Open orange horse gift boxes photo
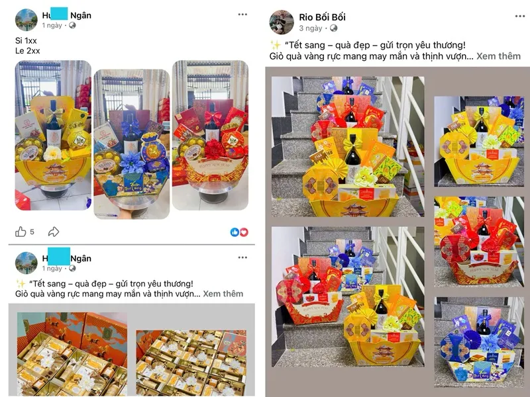530x397 pixels. pyautogui.click(x=72, y=354)
